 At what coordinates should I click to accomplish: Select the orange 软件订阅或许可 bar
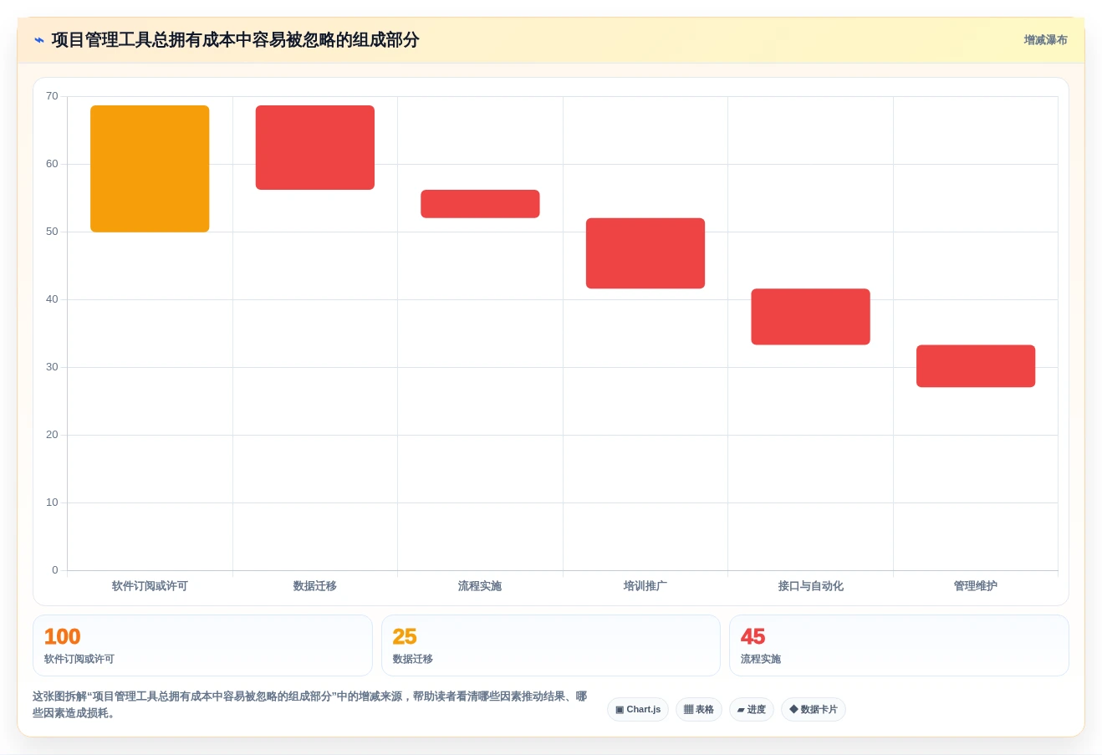click(x=150, y=169)
